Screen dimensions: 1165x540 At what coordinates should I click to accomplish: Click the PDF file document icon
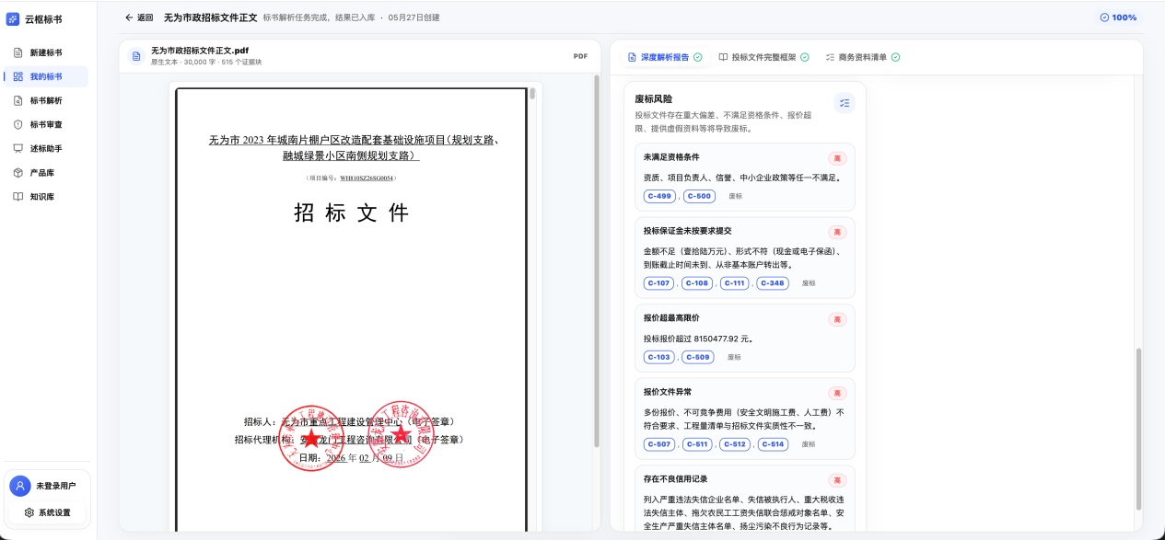click(137, 56)
